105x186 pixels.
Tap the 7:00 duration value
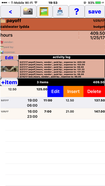coord(48,111)
